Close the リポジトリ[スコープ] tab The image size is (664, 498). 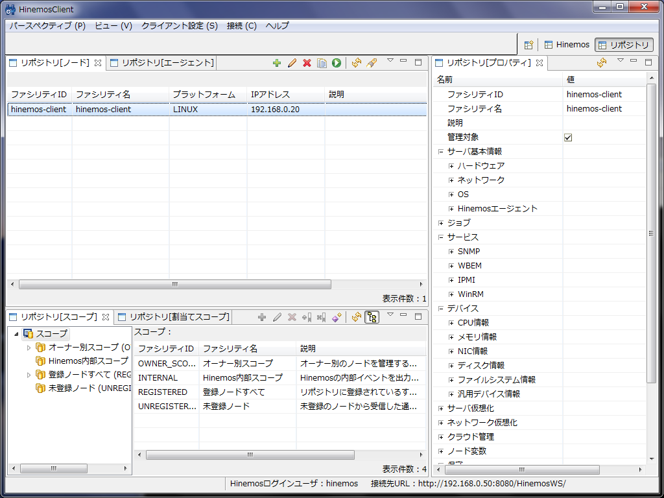coord(106,316)
